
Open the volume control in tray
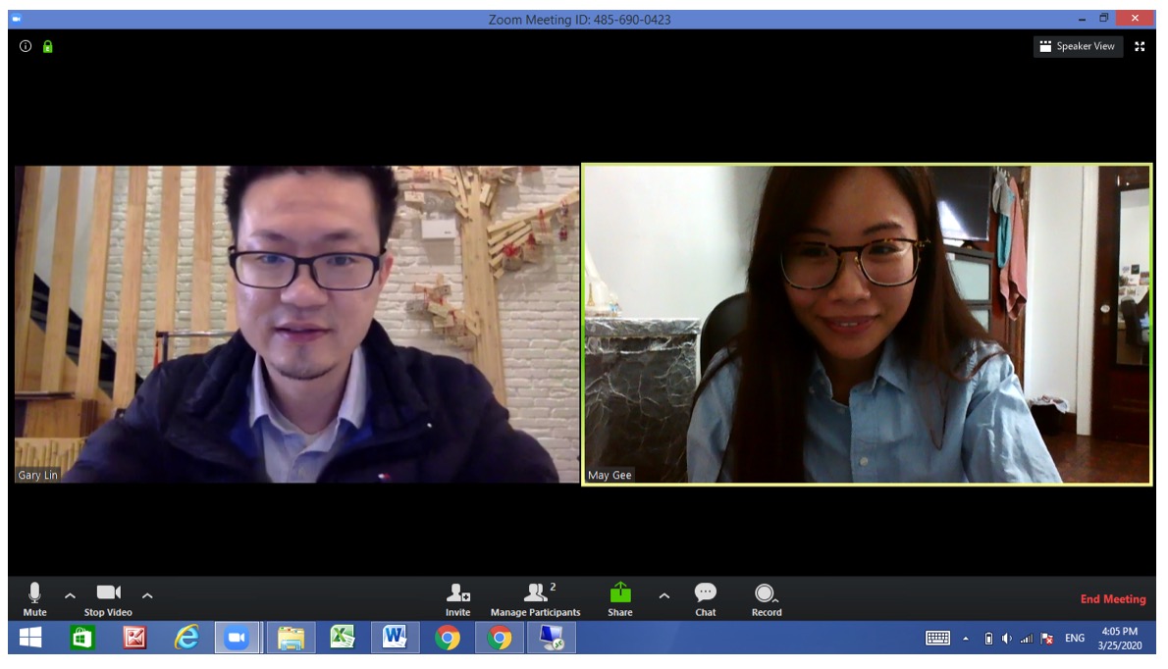coord(1007,639)
